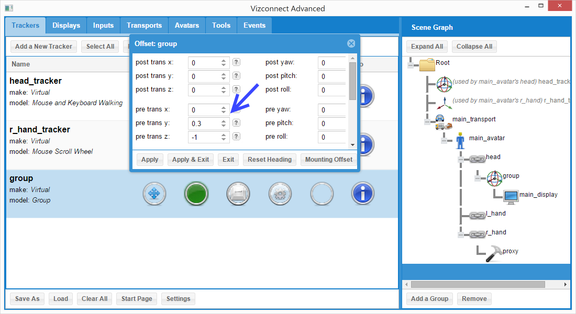Image resolution: width=576 pixels, height=314 pixels.
Task: Select main_display monitor icon in scene graph
Action: tap(510, 195)
